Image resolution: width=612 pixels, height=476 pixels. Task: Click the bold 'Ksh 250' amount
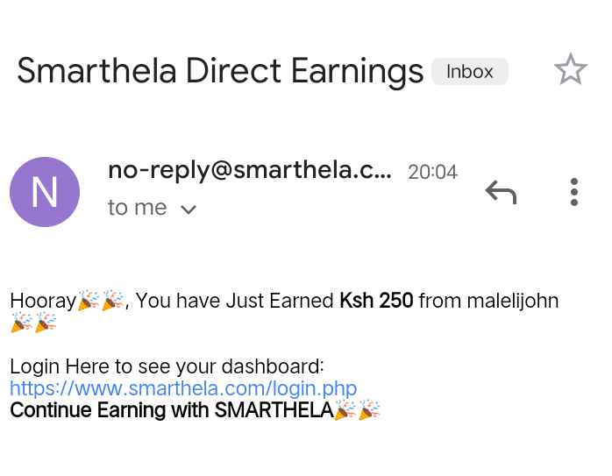(376, 301)
